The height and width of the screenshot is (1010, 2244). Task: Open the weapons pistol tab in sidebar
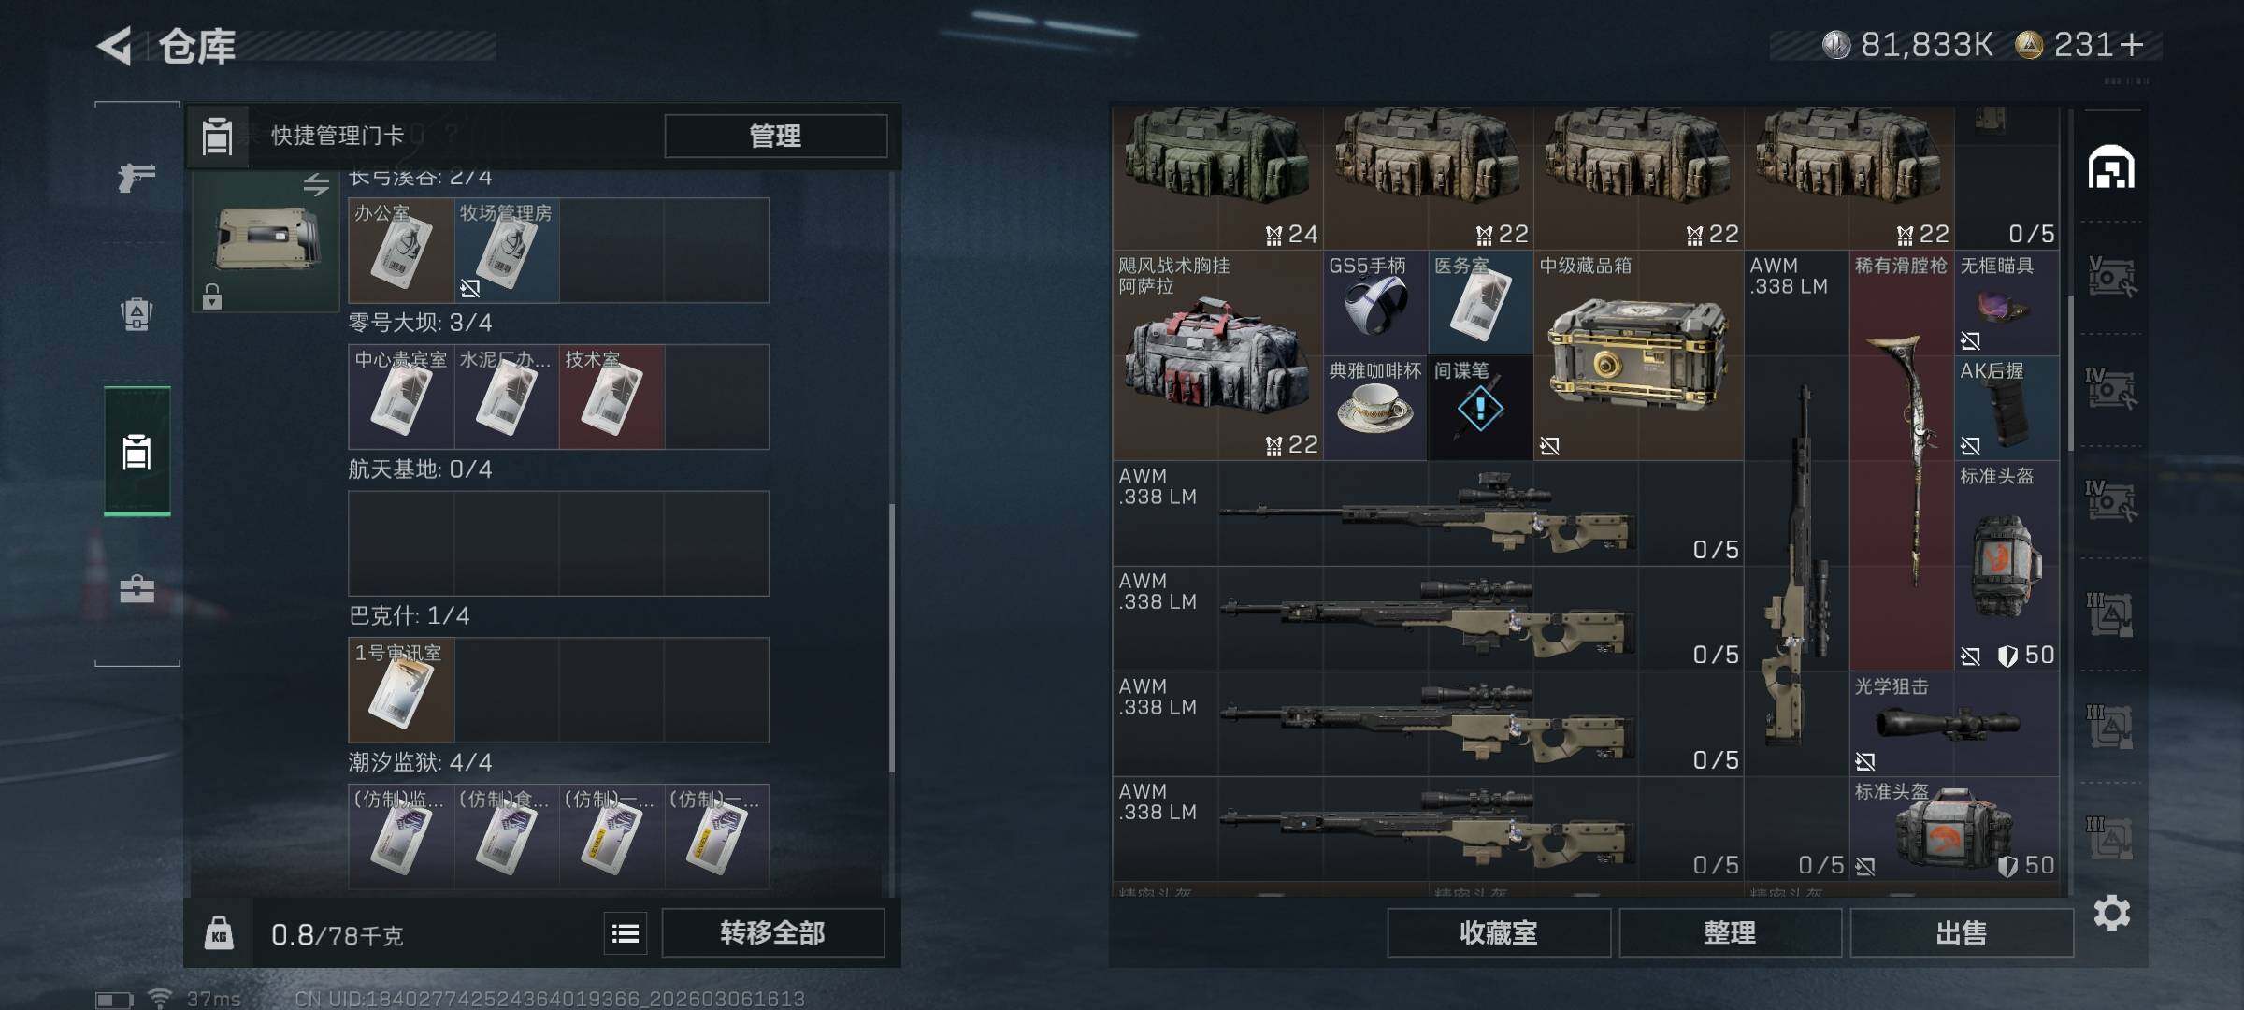(137, 177)
